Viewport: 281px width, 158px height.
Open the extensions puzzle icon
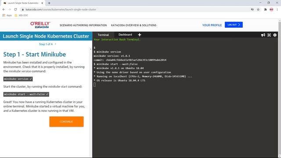[265, 10]
